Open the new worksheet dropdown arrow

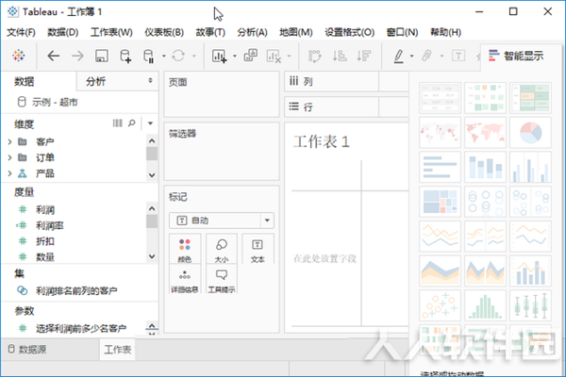coord(235,56)
